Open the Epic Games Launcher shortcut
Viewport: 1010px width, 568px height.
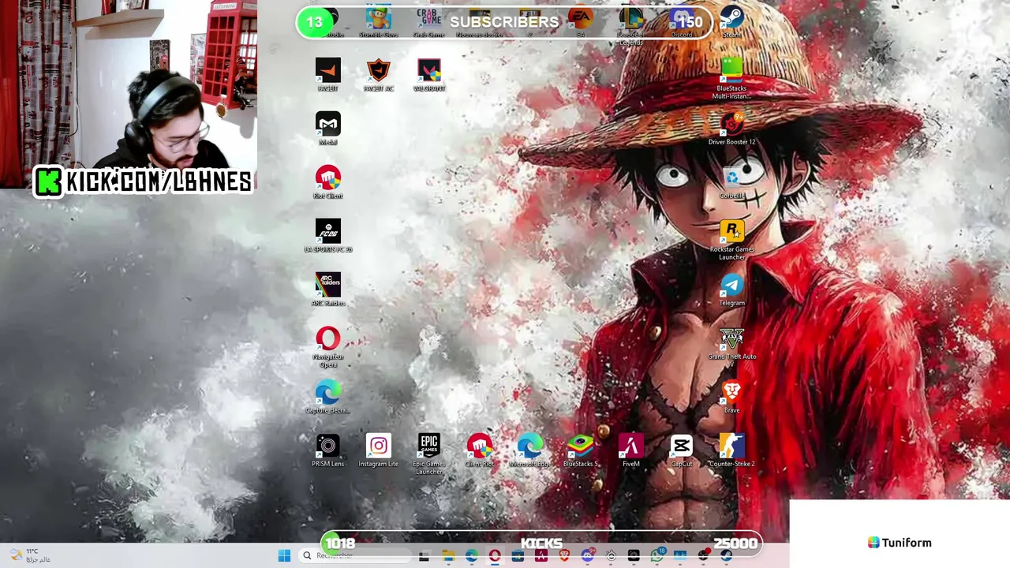(429, 454)
